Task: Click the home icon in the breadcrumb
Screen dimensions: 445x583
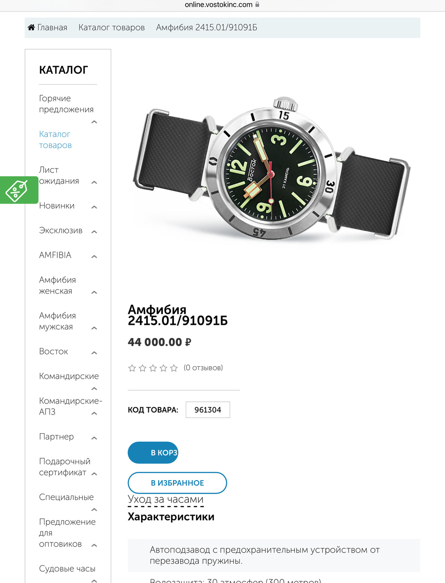Action: (x=31, y=27)
